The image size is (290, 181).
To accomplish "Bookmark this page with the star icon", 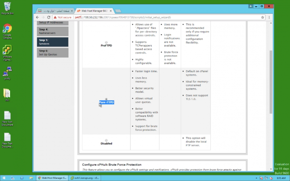I will pos(262,17).
